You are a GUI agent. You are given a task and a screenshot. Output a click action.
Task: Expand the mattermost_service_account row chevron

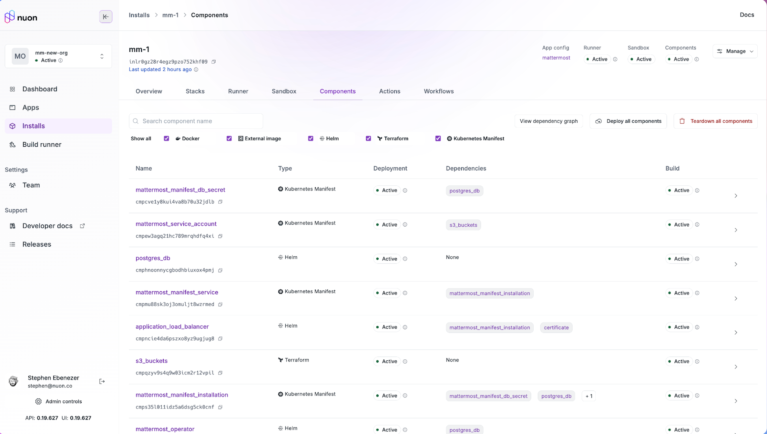click(736, 230)
